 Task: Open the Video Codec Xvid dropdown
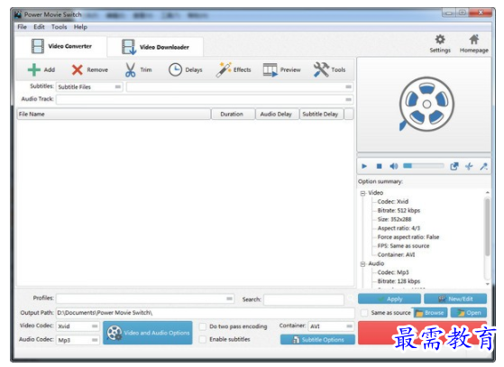pyautogui.click(x=78, y=326)
